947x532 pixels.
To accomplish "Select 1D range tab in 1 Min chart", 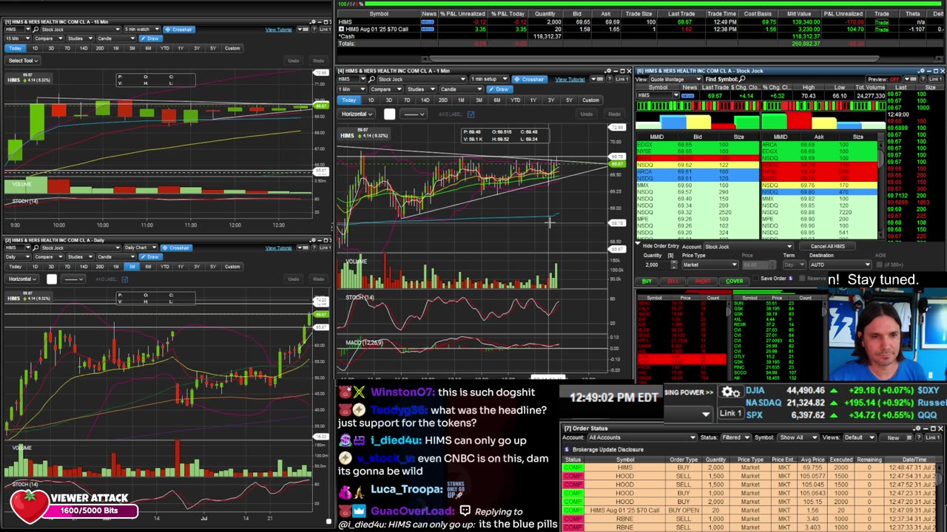I will pos(371,100).
